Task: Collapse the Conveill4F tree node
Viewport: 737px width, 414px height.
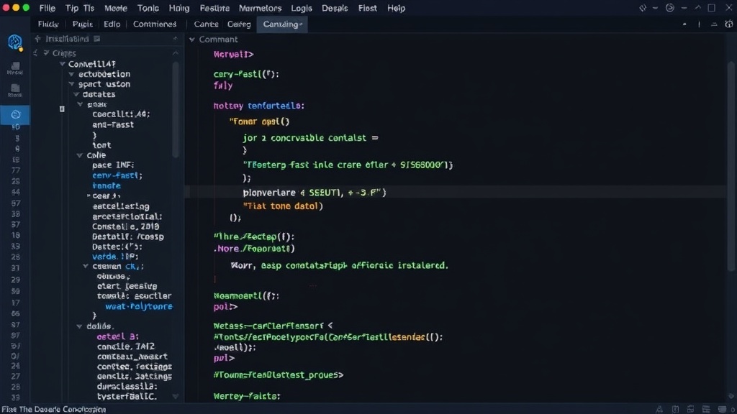Action: (x=62, y=64)
